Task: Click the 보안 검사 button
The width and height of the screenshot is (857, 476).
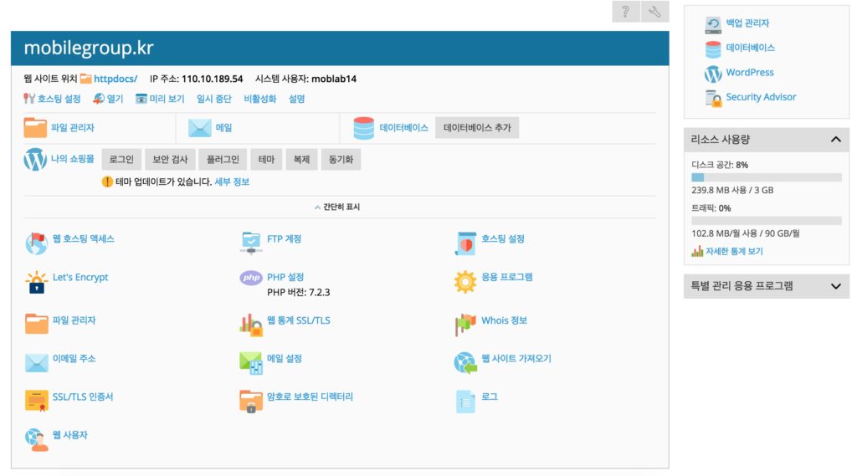Action: point(170,160)
